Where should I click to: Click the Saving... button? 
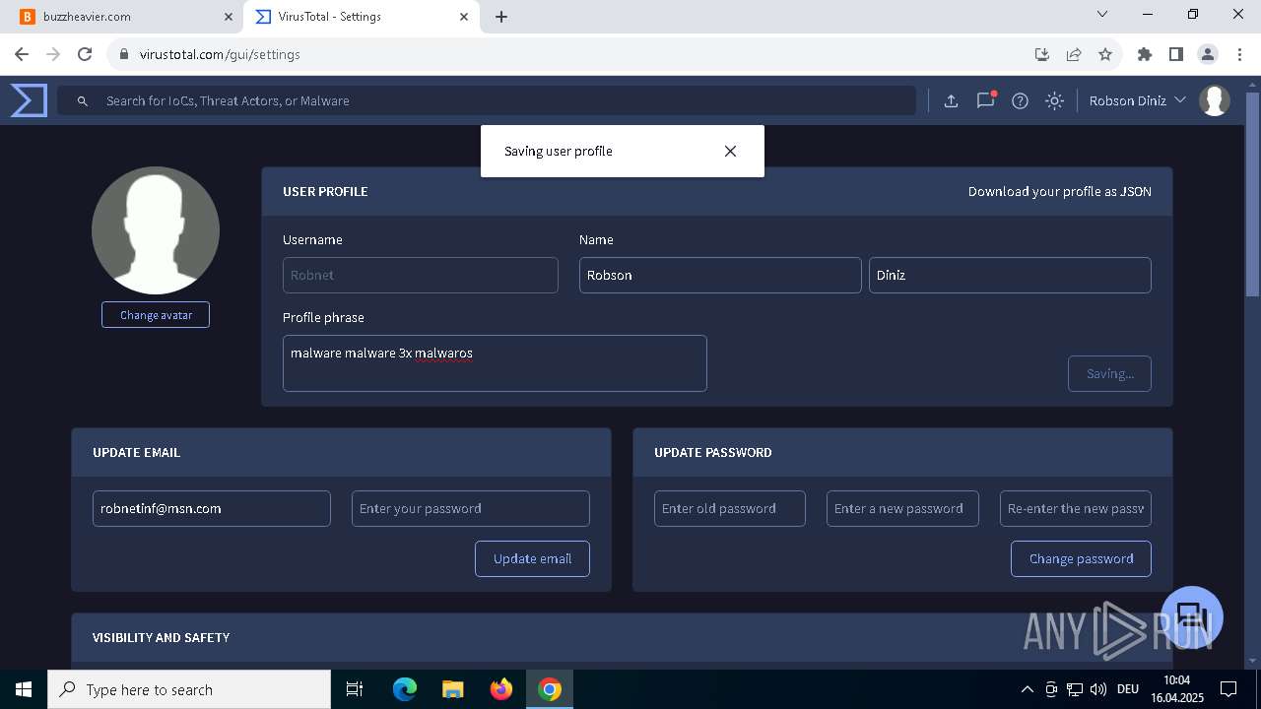[1109, 373]
